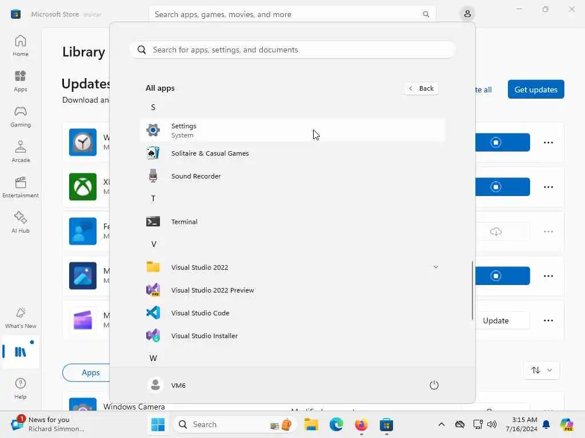The image size is (585, 438).
Task: Click the Store search magnifier icon
Action: pos(426,14)
